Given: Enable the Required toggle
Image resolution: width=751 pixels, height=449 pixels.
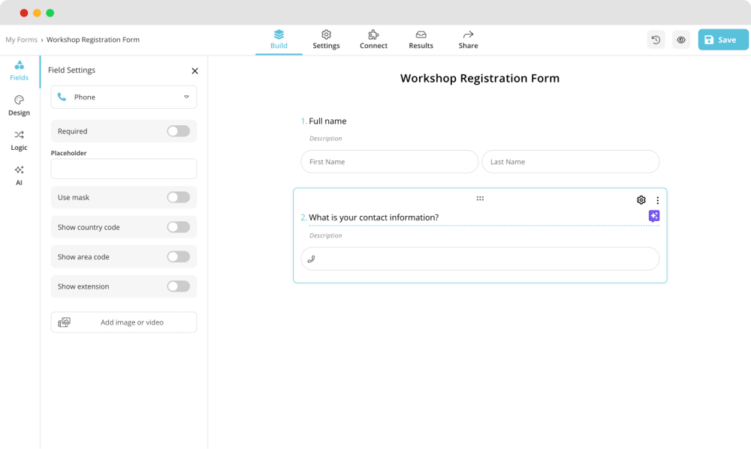Looking at the screenshot, I should click(x=178, y=130).
